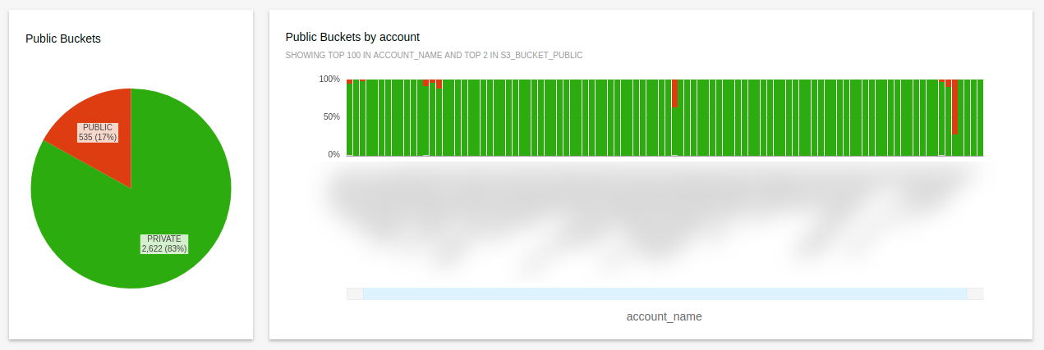Image resolution: width=1044 pixels, height=350 pixels.
Task: Click the first bar's red top segment
Action: 349,81
